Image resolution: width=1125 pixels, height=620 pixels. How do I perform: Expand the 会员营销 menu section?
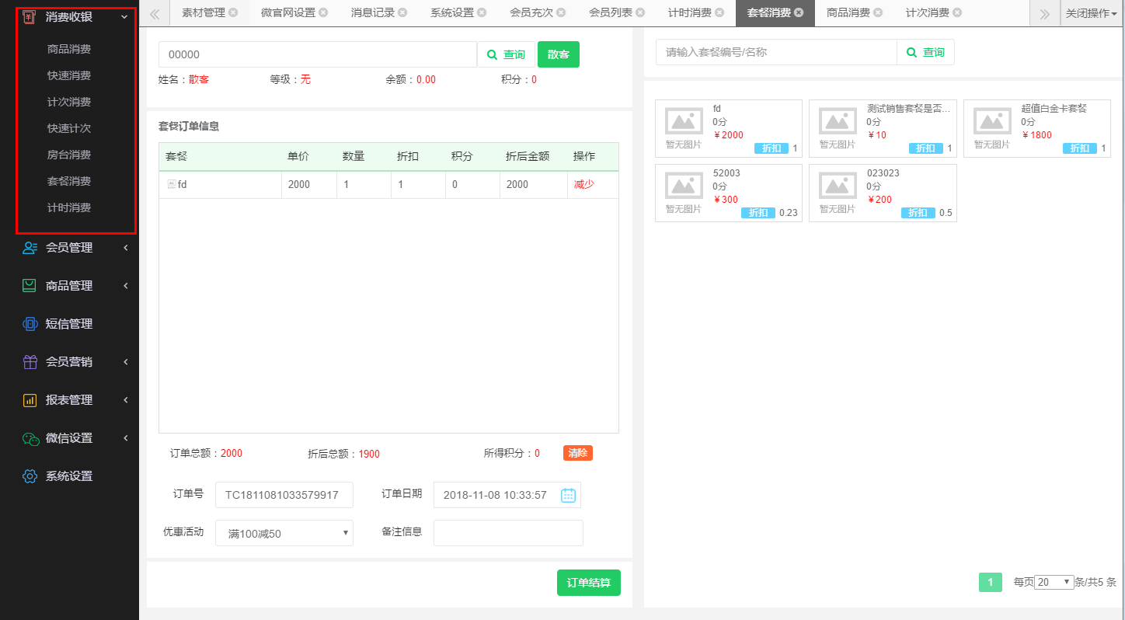click(x=126, y=362)
